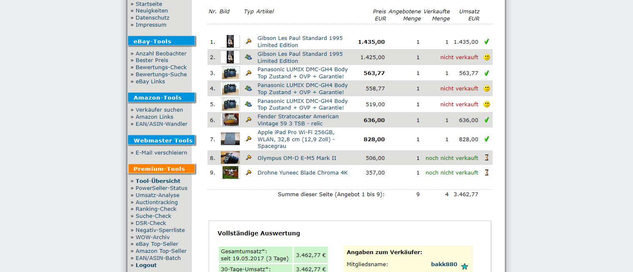The height and width of the screenshot is (272, 633).
Task: Select the Bester Preis tool link
Action: click(152, 60)
